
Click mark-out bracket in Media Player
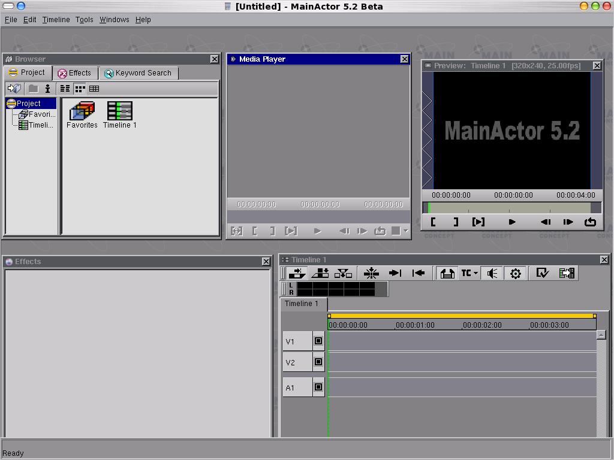coord(273,231)
